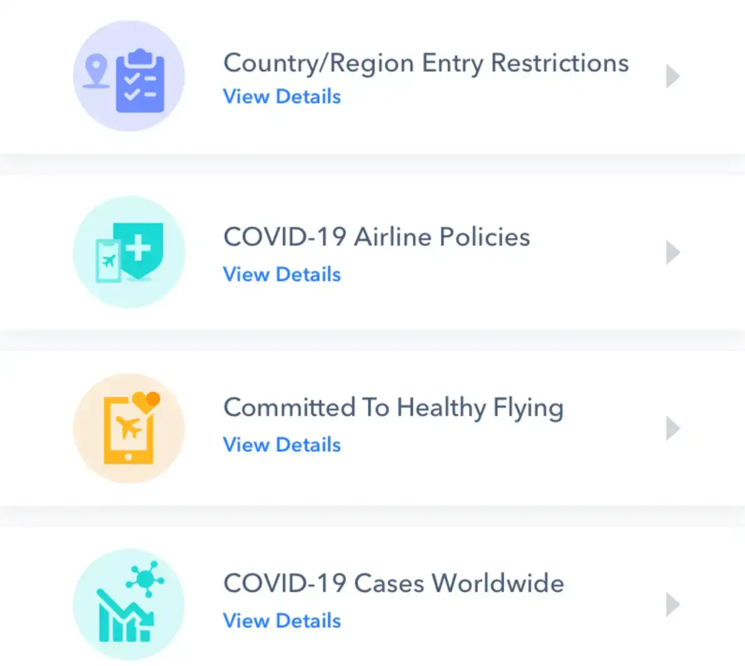Viewport: 745px width, 666px height.
Task: Click the virus symbol in Cases Worldwide icon
Action: (146, 579)
